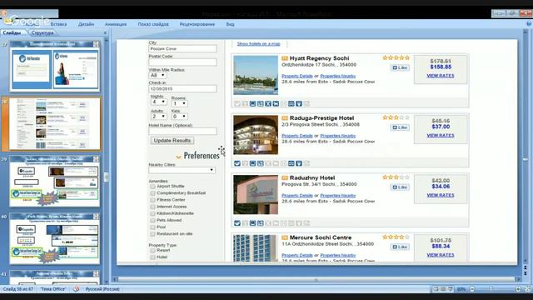Image resolution: width=533 pixels, height=300 pixels.
Task: Click the Русский (Россия) language indicator
Action: tap(102, 289)
